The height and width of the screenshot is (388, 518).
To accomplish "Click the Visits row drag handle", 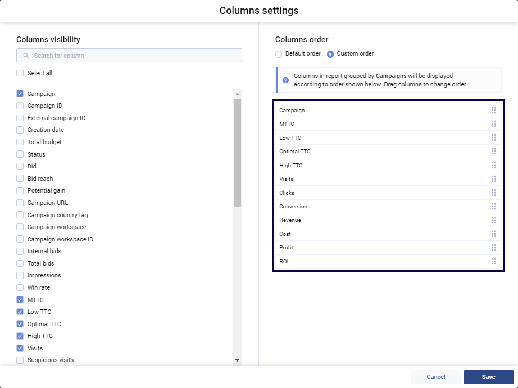I will point(494,179).
